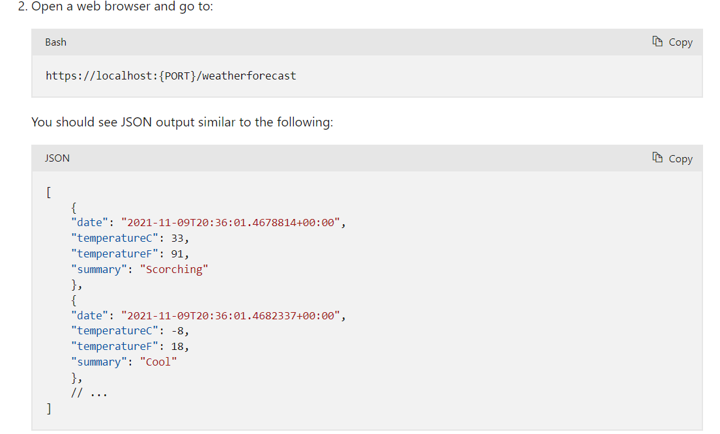The image size is (720, 434).
Task: Click the clipboard icon next to top Copy label
Action: [x=657, y=42]
